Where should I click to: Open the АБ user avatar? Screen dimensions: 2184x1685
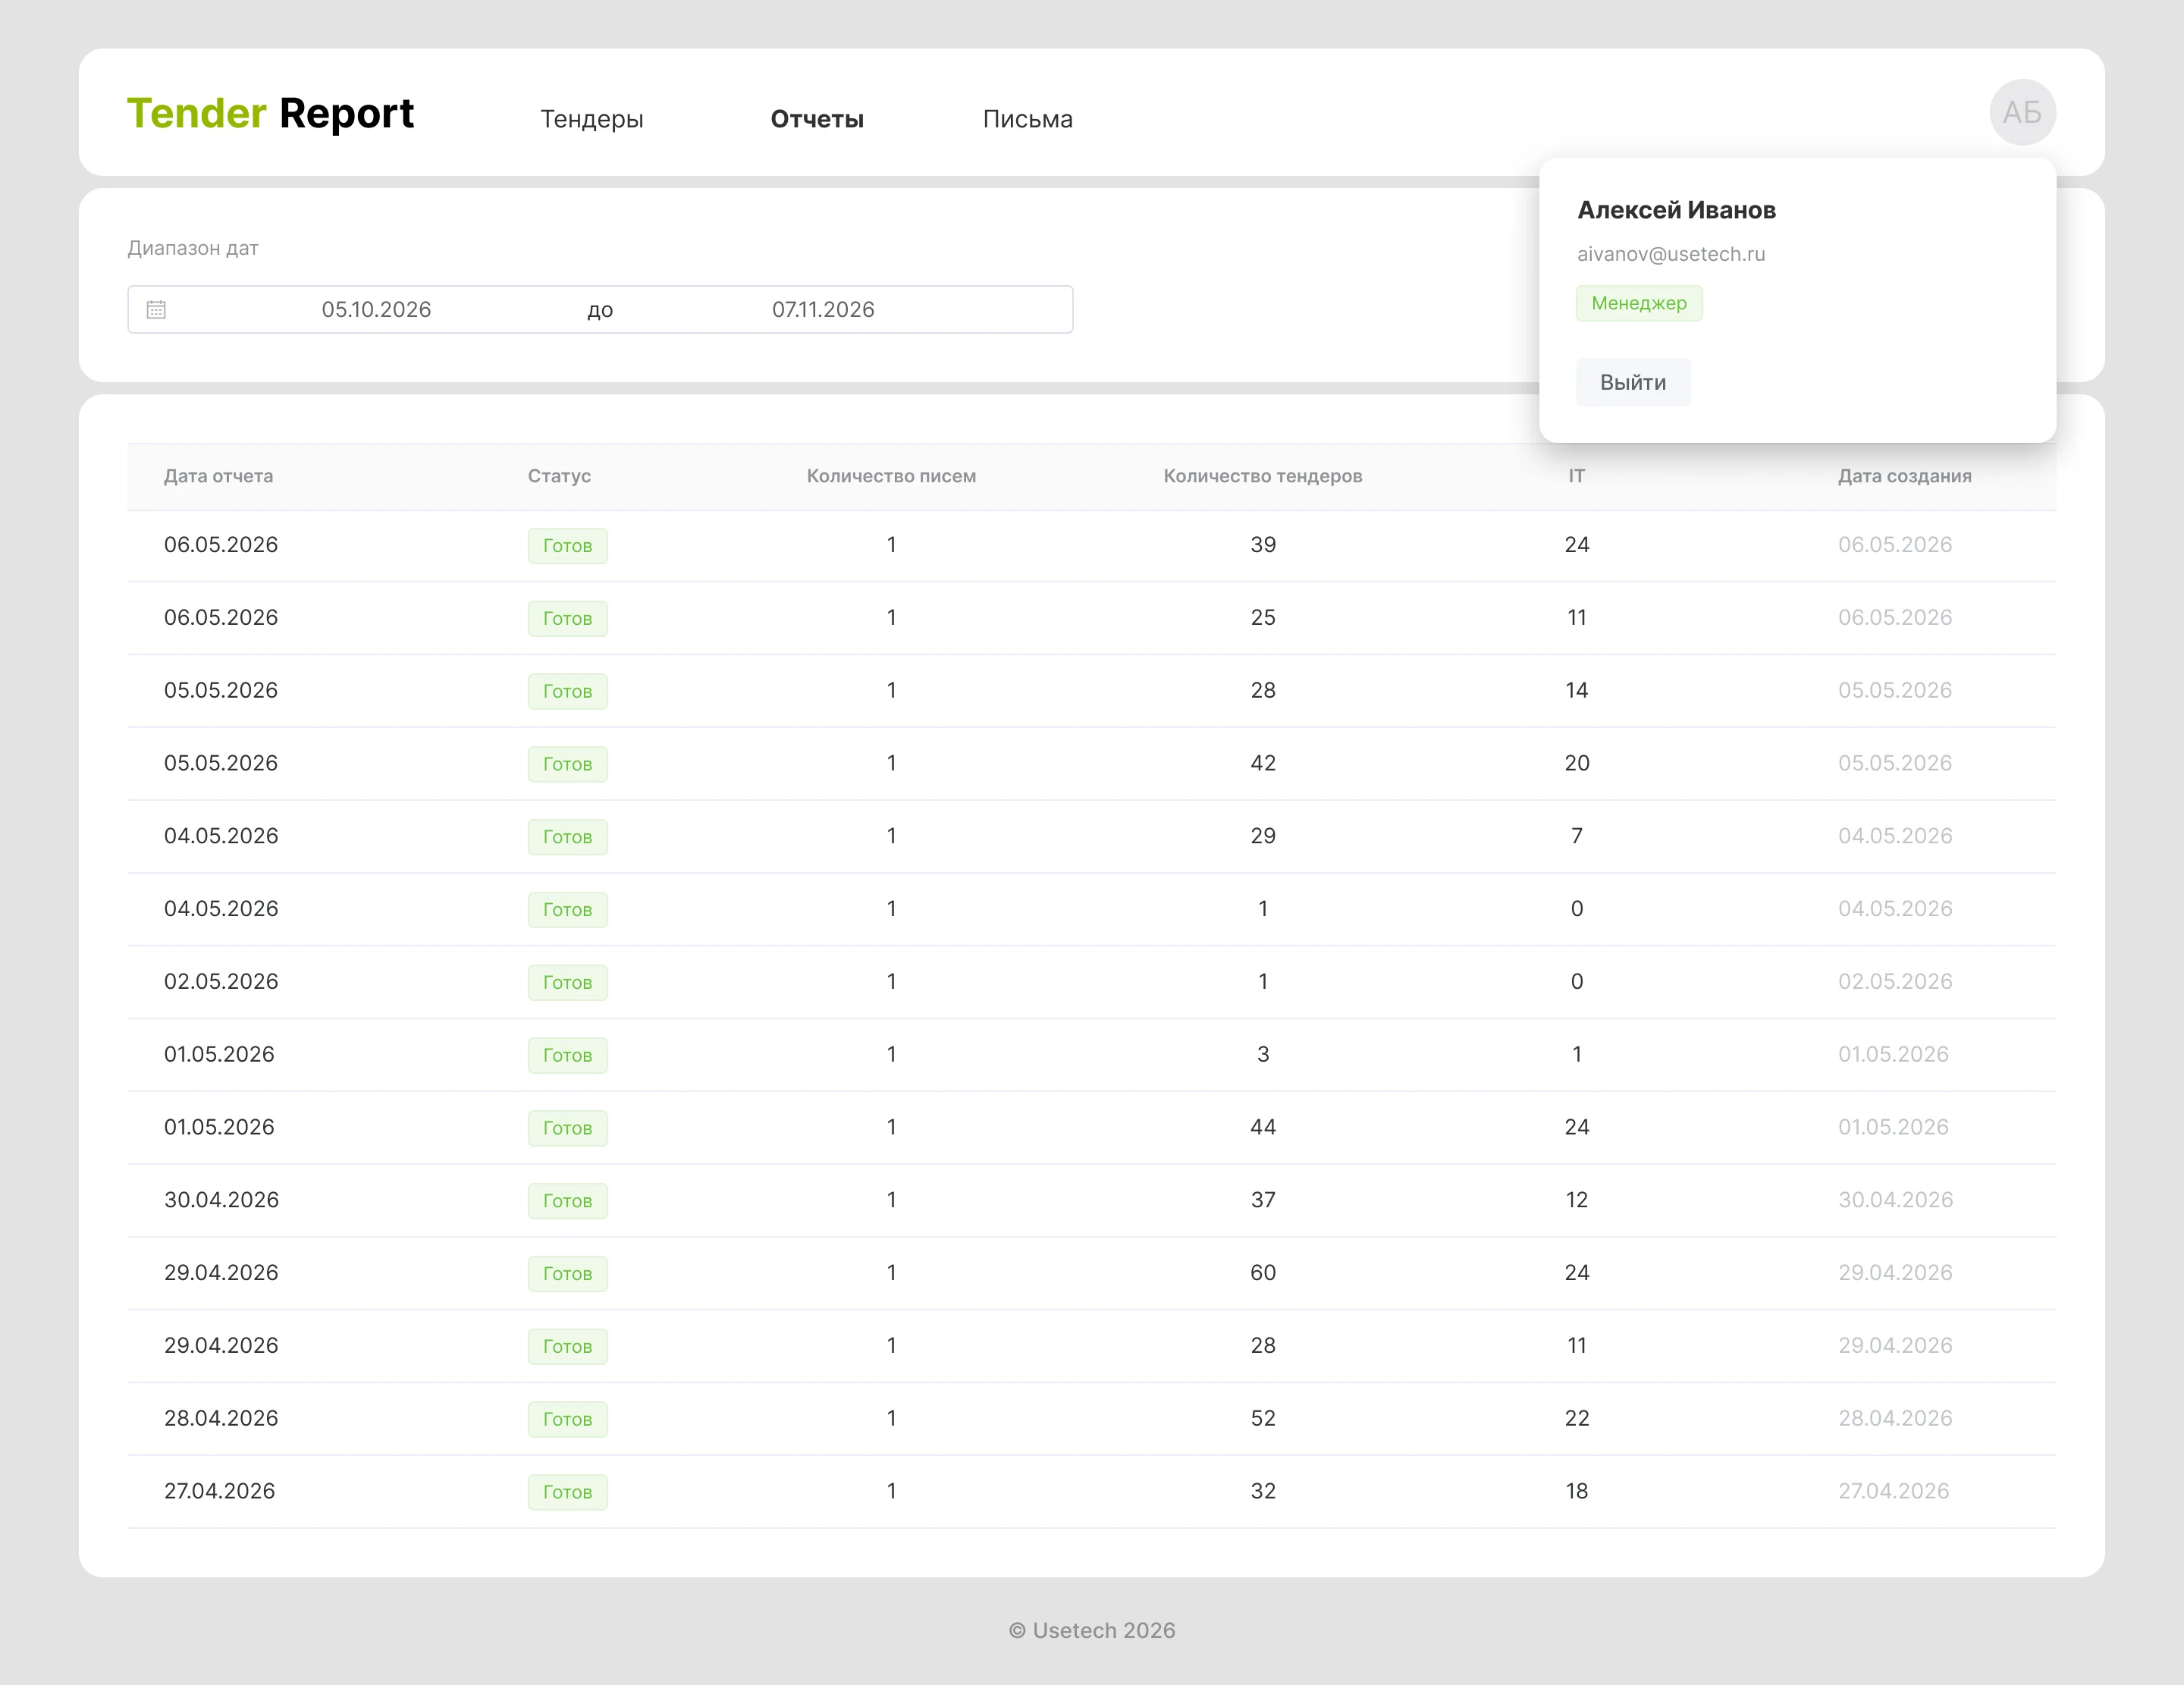tap(2022, 112)
